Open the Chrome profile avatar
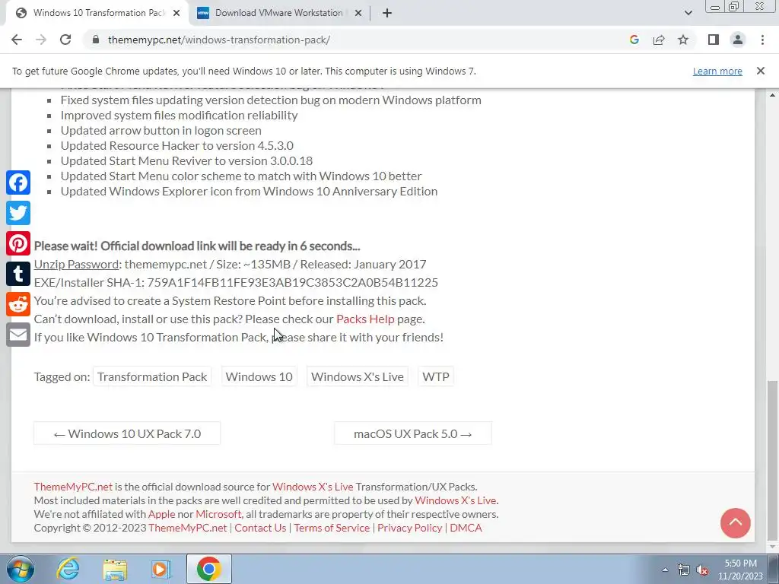This screenshot has width=779, height=584. [738, 40]
